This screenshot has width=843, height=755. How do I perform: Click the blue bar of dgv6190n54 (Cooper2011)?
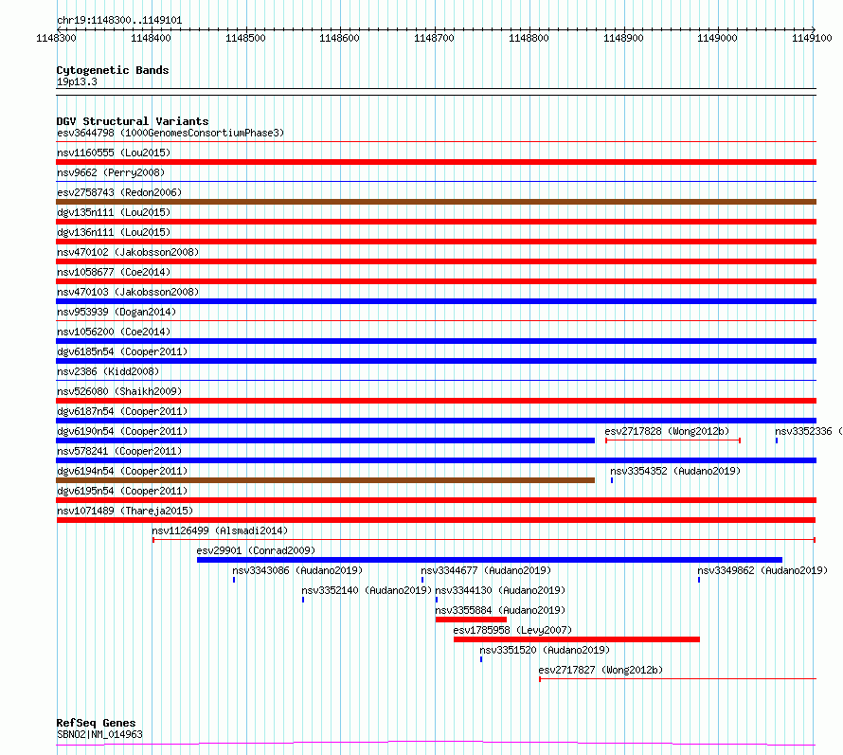(325, 440)
